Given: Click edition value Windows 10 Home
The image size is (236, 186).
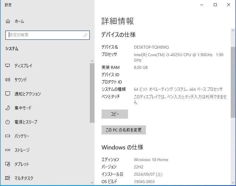Looking at the screenshot, I should 151,160.
